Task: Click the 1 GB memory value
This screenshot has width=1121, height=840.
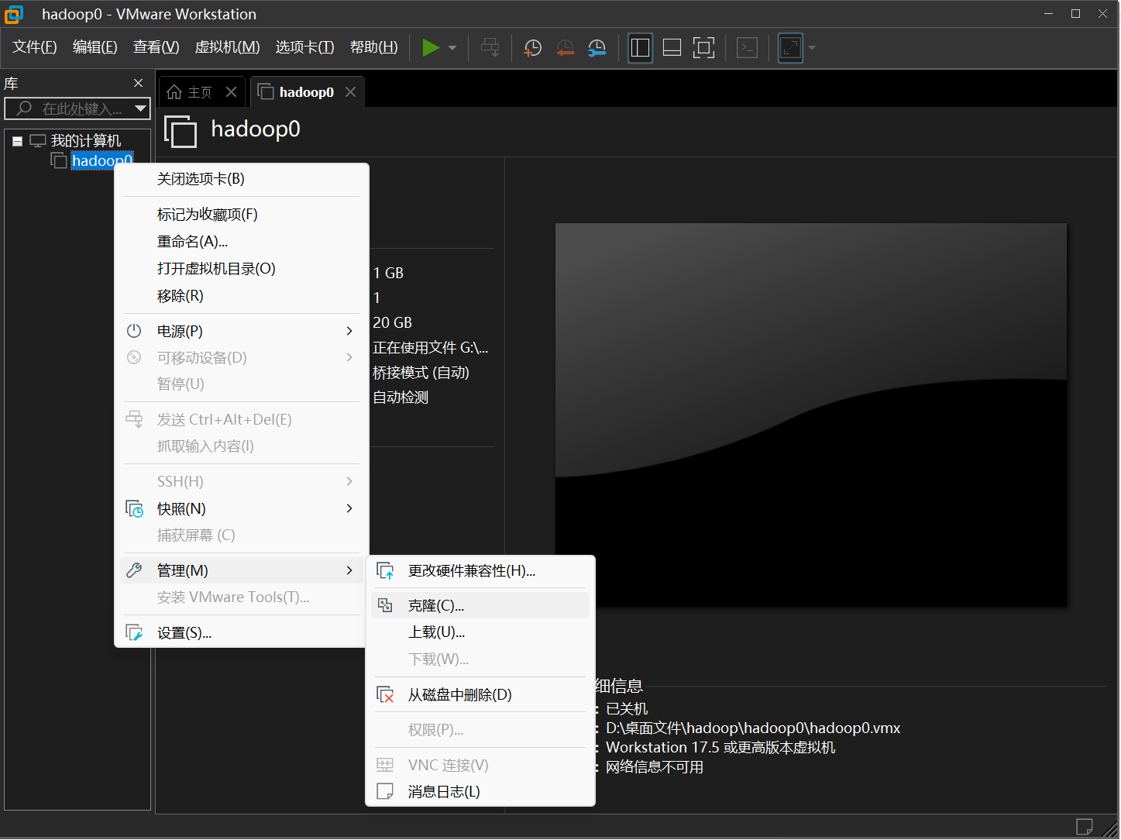Action: click(388, 273)
